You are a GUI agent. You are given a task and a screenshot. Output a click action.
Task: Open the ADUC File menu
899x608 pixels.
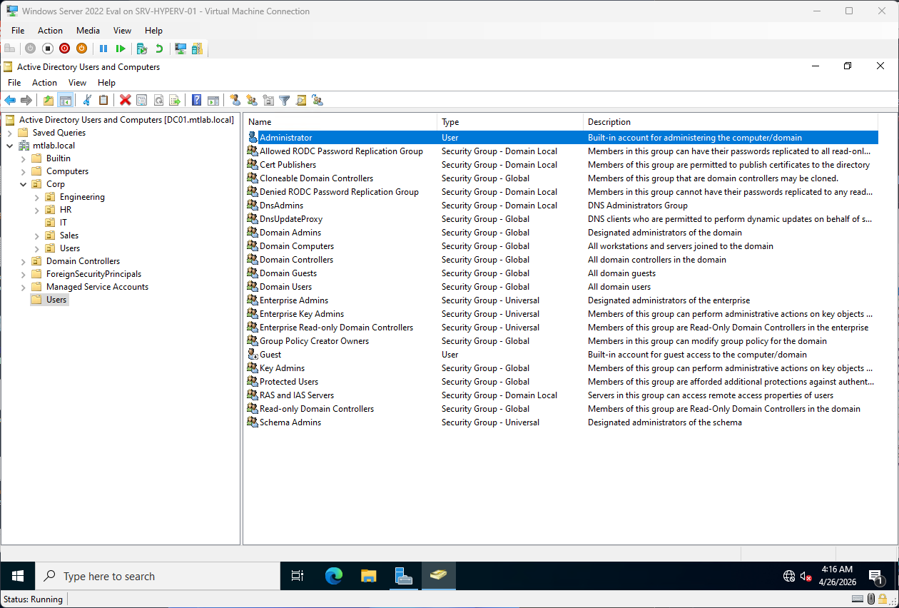(x=14, y=83)
